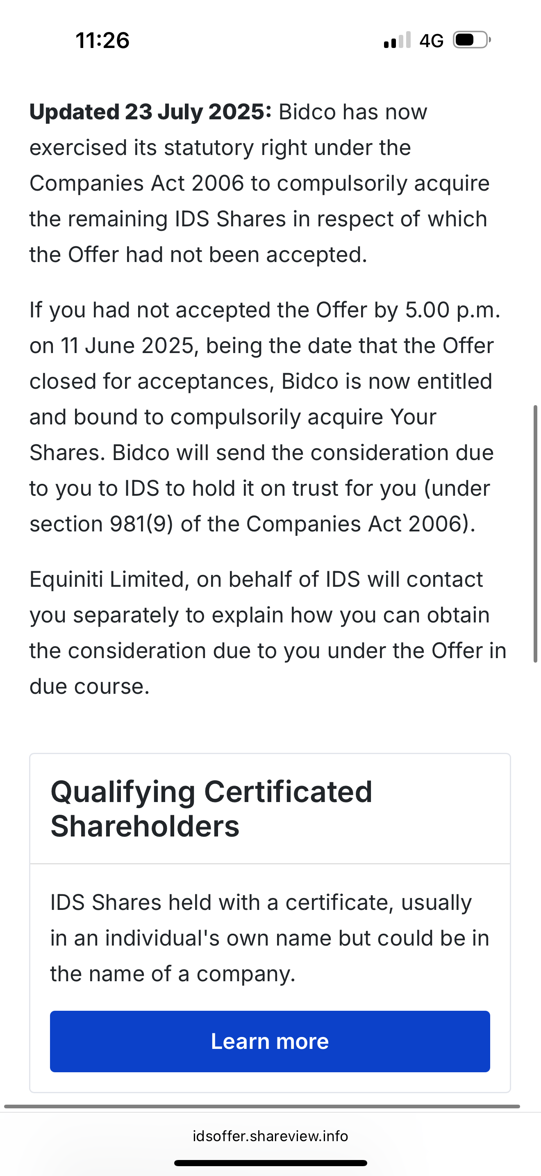
Task: Tap the home indicator bar
Action: [270, 1163]
